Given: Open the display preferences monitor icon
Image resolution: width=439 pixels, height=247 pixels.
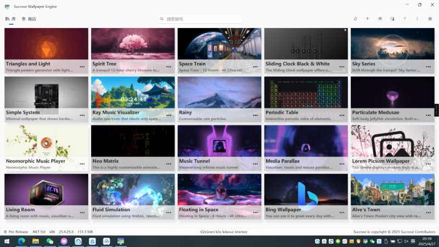Looking at the screenshot, I should pos(392,19).
